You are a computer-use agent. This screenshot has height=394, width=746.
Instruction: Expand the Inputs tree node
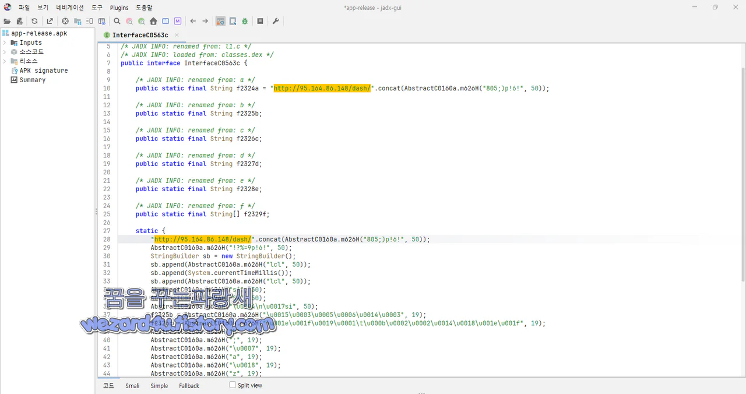click(5, 43)
